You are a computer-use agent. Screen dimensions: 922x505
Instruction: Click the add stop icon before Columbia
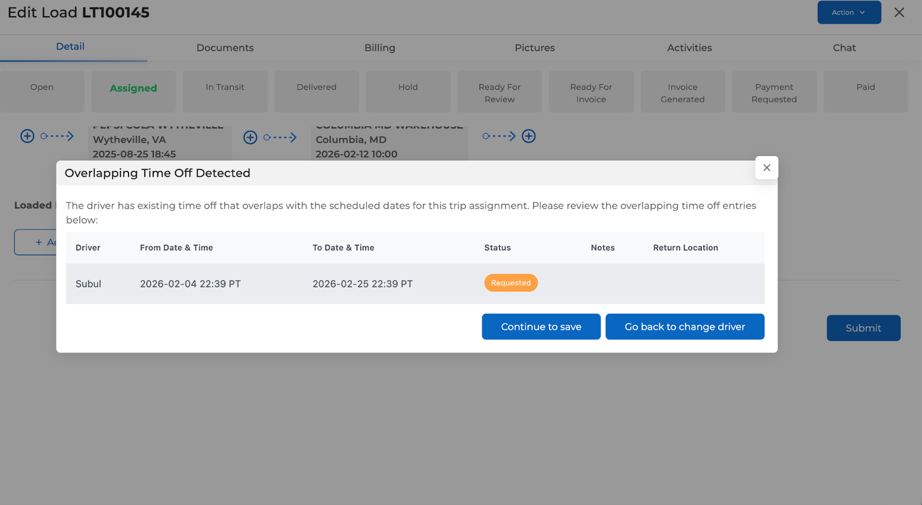click(x=250, y=137)
